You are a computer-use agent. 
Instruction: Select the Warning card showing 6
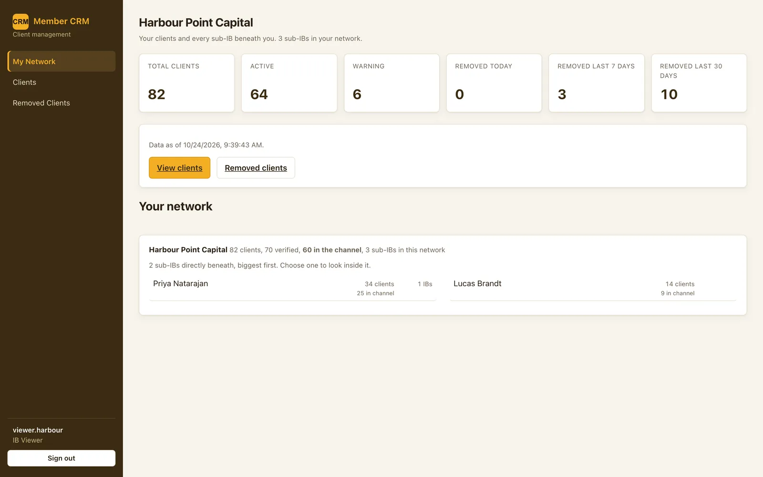click(x=392, y=83)
